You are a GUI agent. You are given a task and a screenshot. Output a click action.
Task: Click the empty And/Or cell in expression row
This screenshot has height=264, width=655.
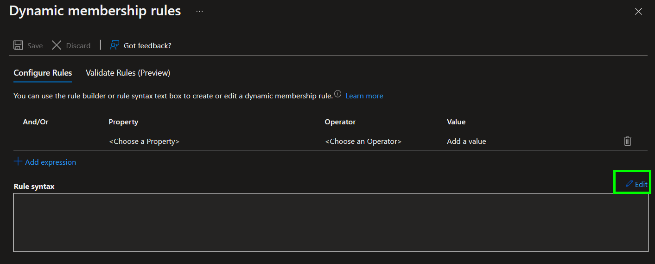56,141
